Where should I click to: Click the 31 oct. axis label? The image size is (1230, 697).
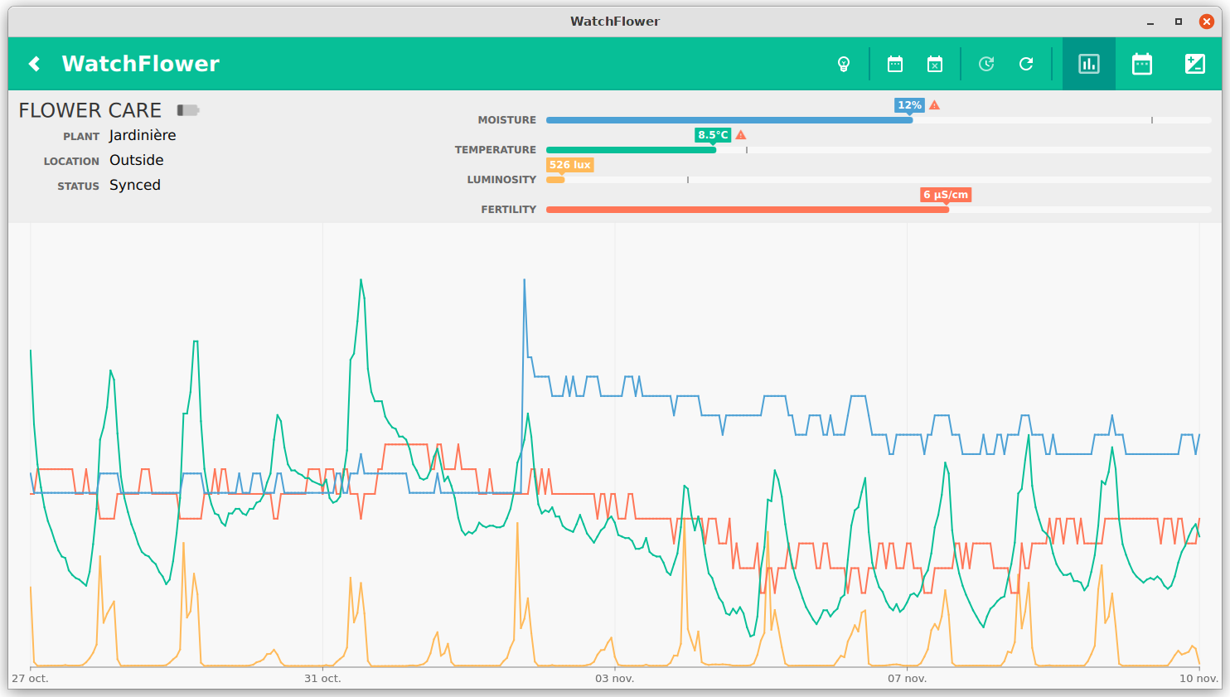322,678
